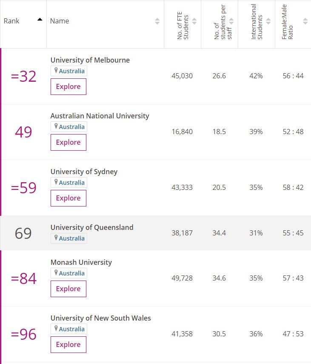Select the location pin for University of New South Wales
The height and width of the screenshot is (364, 311).
(x=56, y=329)
